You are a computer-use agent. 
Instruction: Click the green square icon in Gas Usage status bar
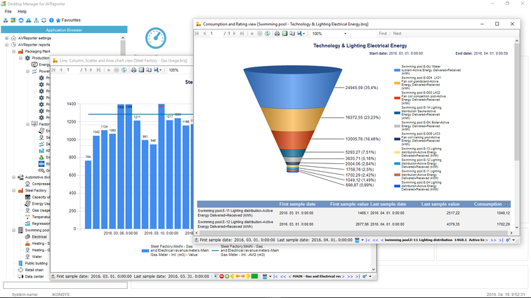(x=254, y=276)
